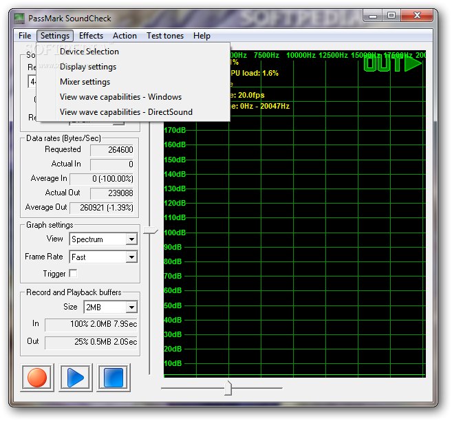Click the Record and Playback buffers label
Screen dimensions: 452x421
coord(74,292)
